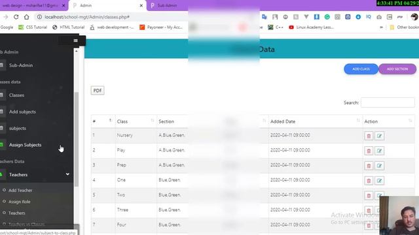Viewport: 419px width, 235px height.
Task: Open the web development bookmark
Action: [x=112, y=27]
